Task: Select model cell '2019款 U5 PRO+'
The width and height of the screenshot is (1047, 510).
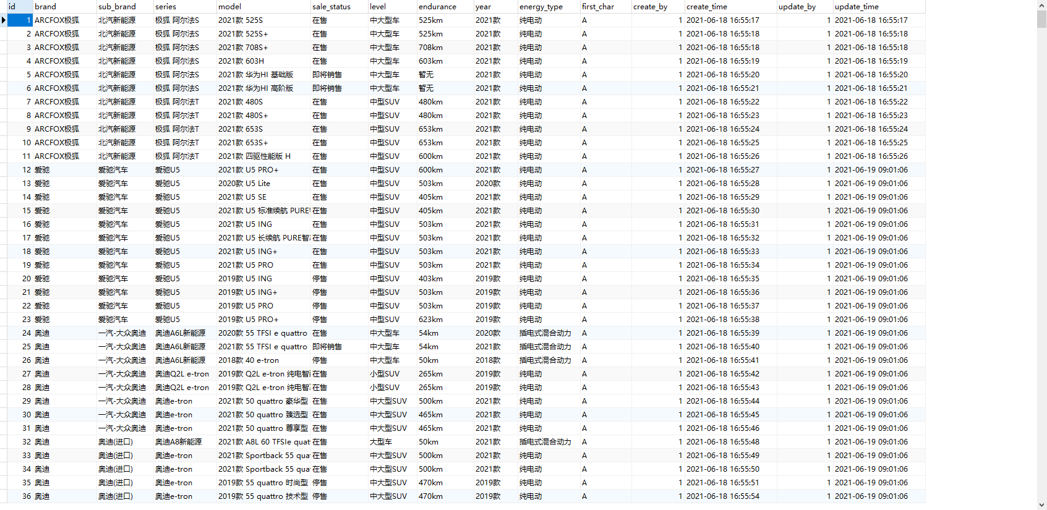Action: pos(263,320)
